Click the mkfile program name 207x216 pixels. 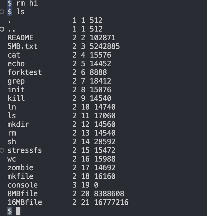[20, 176]
